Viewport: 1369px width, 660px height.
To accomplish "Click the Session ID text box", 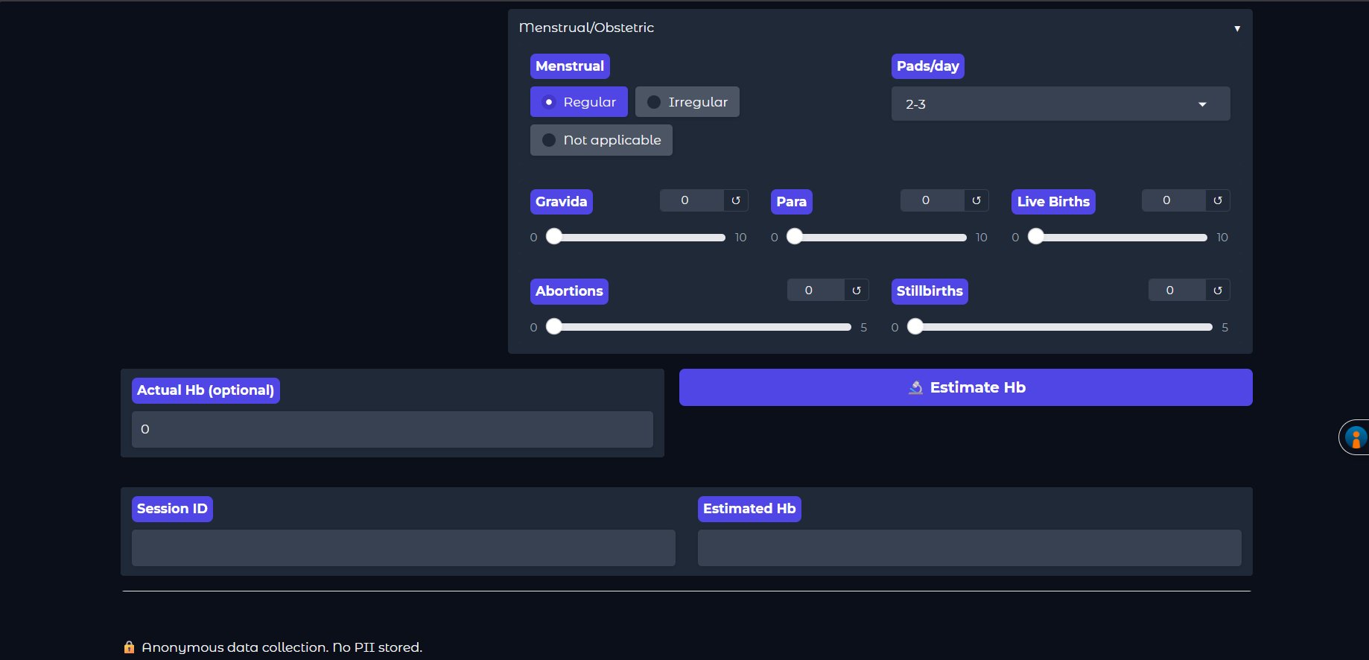I will tap(403, 548).
